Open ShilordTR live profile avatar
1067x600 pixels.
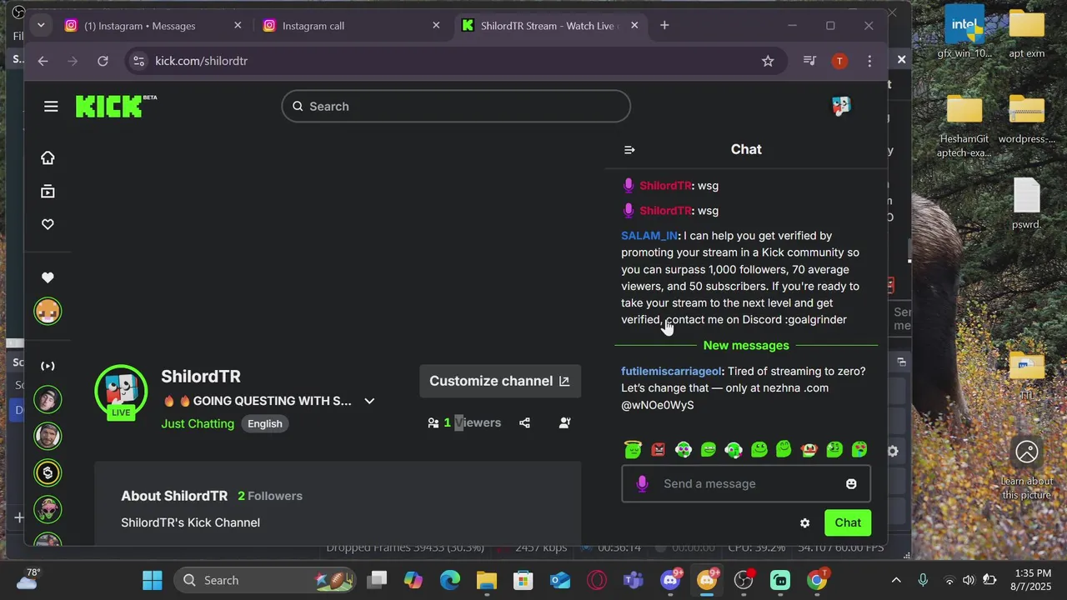tap(122, 392)
